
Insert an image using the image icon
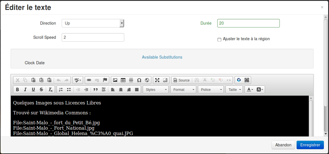click(x=115, y=80)
